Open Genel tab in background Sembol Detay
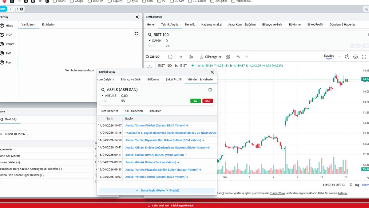 [151, 25]
